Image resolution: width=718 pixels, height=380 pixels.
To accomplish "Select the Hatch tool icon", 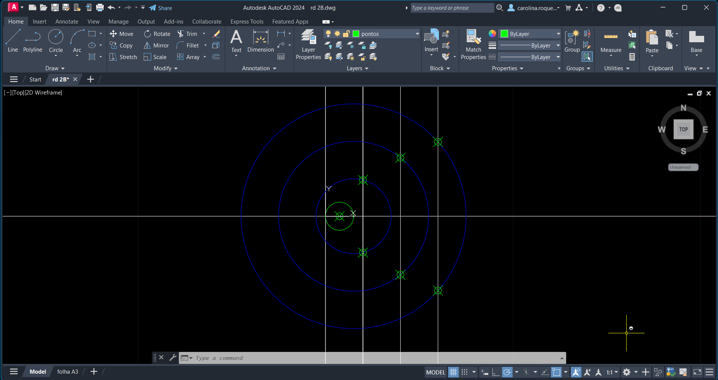I will click(92, 57).
